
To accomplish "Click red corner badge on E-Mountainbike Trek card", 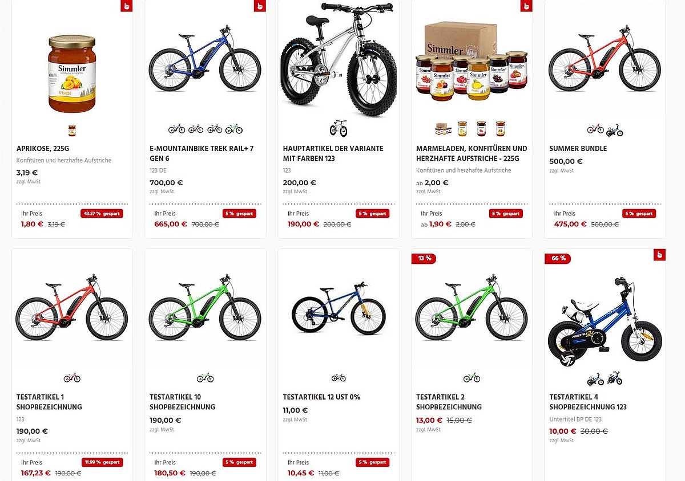I will [x=260, y=6].
